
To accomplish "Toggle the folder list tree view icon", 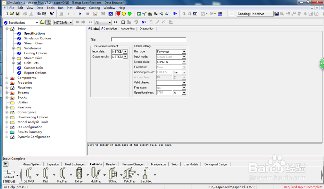I will pyautogui.click(x=48, y=22).
